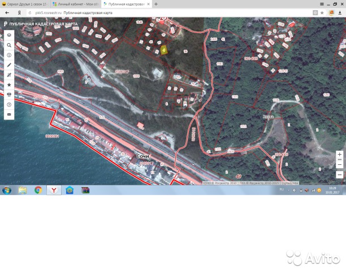Launch Google Chrome from the taskbar
Viewport: 346px width, 272px height.
click(38, 190)
